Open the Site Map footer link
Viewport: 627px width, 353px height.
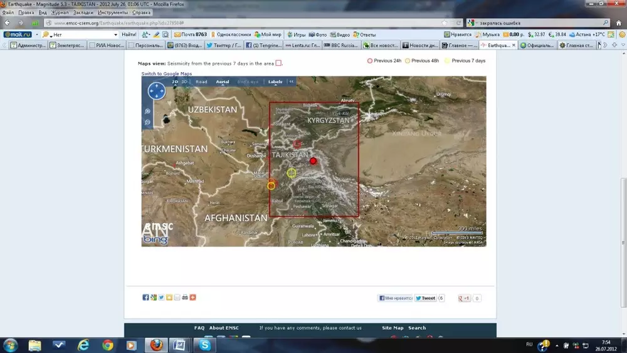[x=393, y=327]
